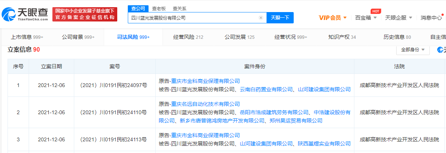Click the 案号 column header
Screen dimensions: 446x153
click(115, 67)
